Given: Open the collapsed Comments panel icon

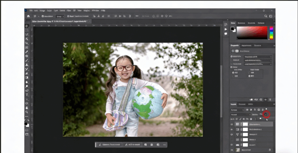Looking at the screenshot, I should coord(226,34).
